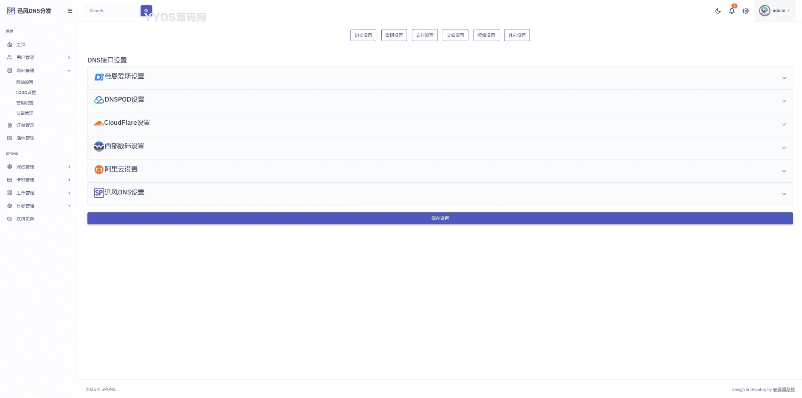The height and width of the screenshot is (398, 802).
Task: Expand 用户管理 submenu arrow
Action: pyautogui.click(x=69, y=57)
